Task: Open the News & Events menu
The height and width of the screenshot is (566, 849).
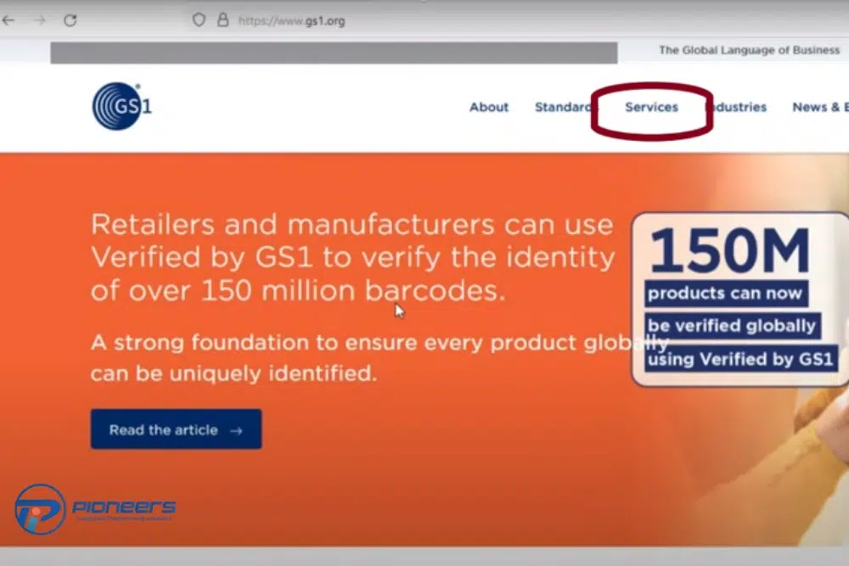Action: click(x=819, y=107)
